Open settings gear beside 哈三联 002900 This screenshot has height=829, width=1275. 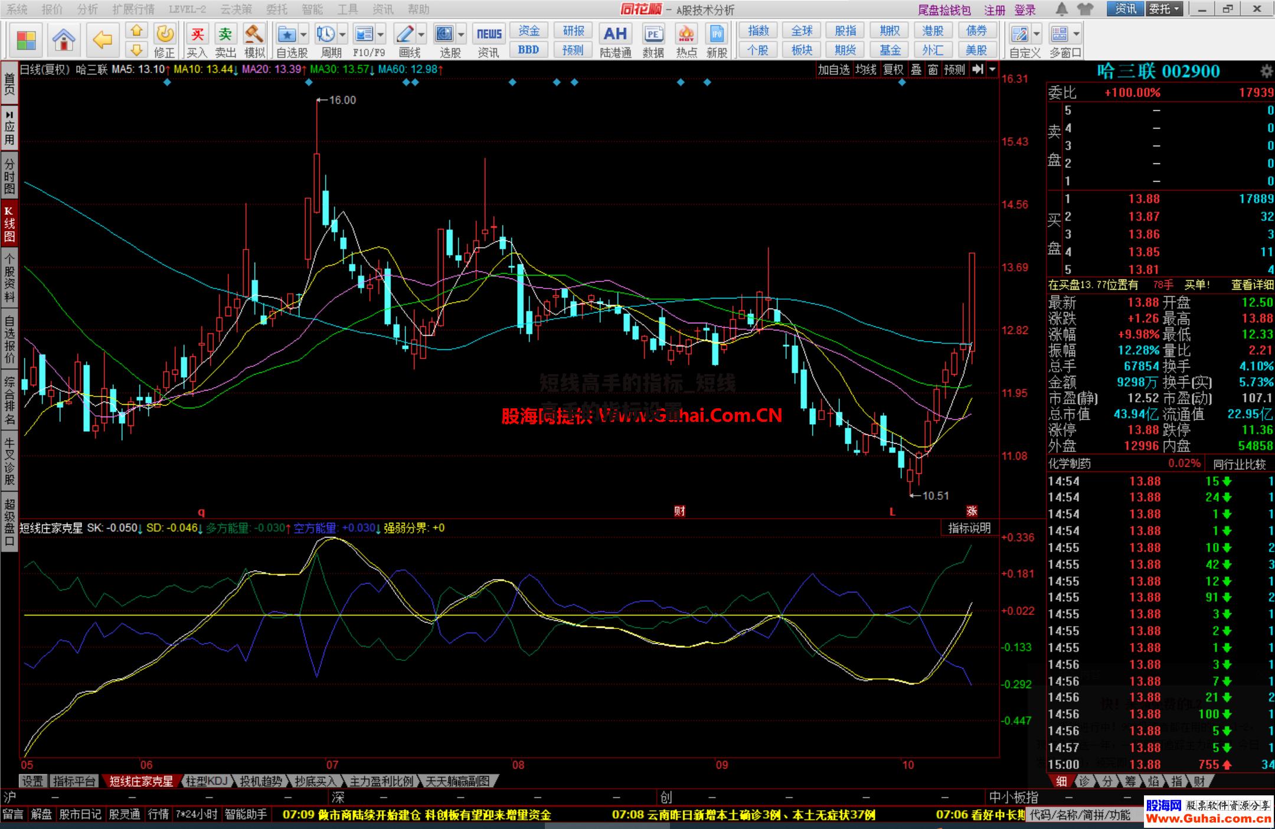[1266, 71]
